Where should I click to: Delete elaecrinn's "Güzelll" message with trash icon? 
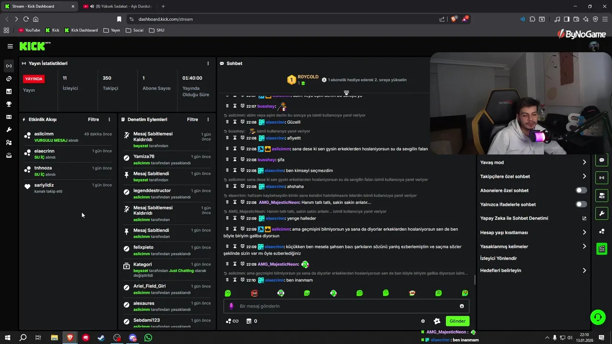coord(228,122)
